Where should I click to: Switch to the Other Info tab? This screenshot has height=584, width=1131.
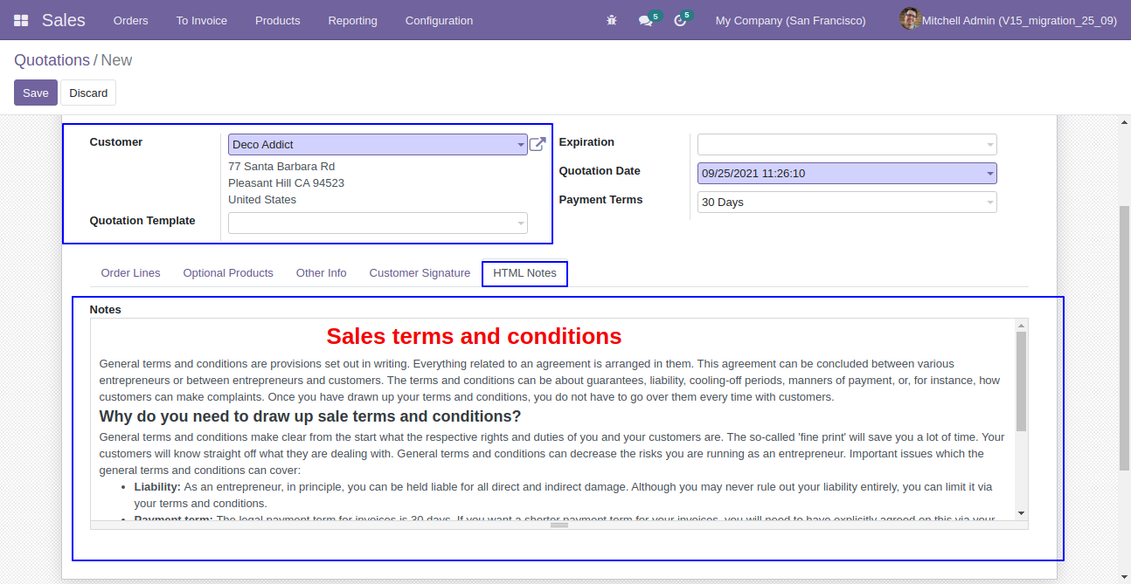pos(322,273)
